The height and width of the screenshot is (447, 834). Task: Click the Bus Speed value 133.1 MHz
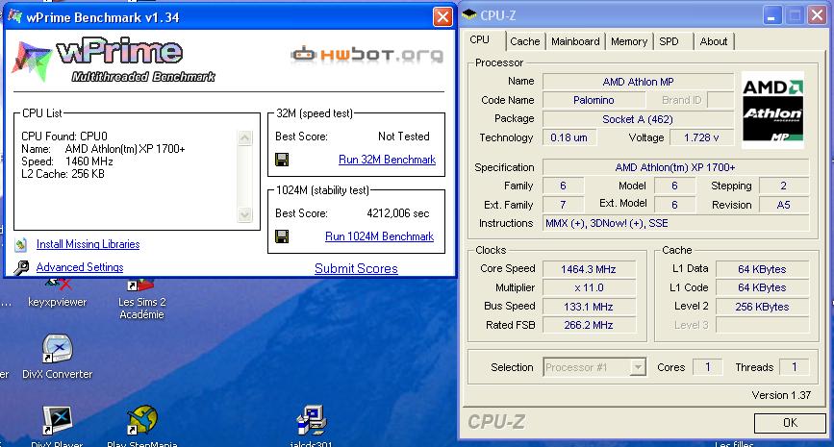[x=589, y=307]
